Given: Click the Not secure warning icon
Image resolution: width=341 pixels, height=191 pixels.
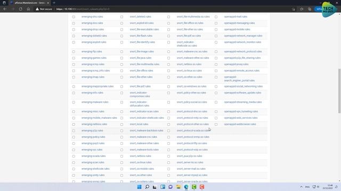Looking at the screenshot, I should (x=37, y=9).
